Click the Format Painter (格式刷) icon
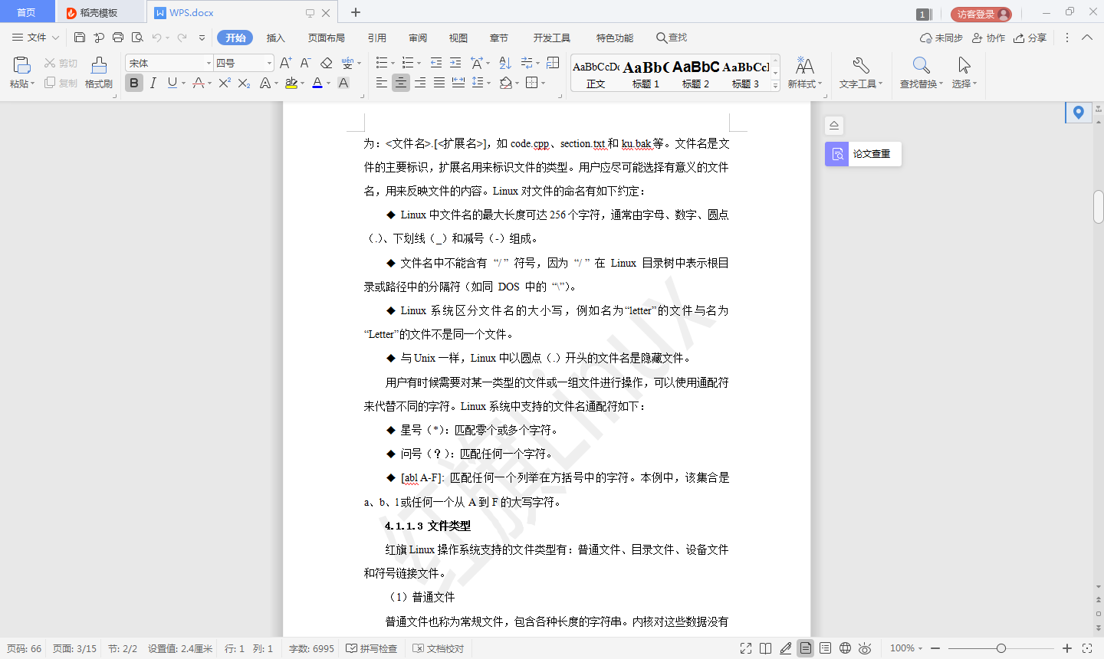Screen dimensions: 1104x659 99,65
